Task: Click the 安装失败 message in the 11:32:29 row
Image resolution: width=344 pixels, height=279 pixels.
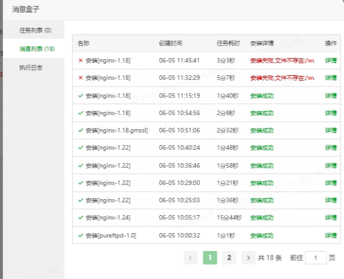Action: coord(282,78)
